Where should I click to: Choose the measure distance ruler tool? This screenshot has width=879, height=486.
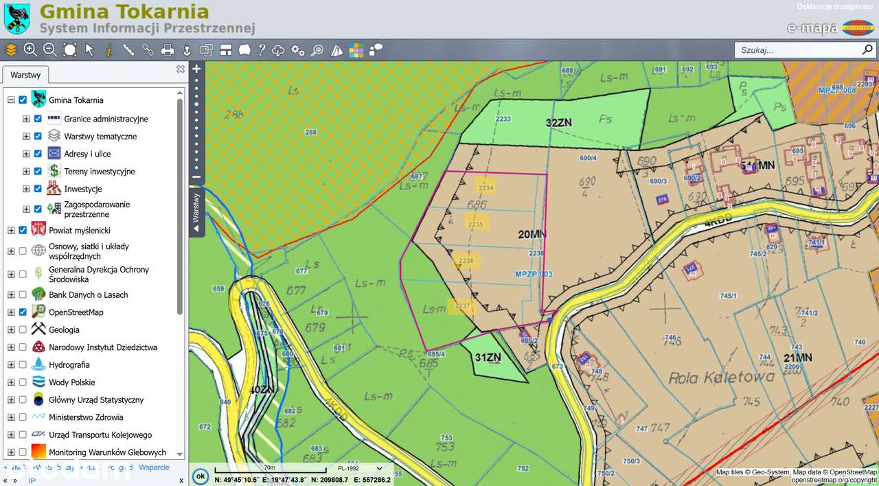[x=128, y=49]
